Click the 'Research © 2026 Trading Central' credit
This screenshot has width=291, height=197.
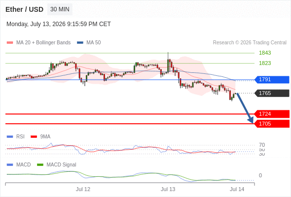(250, 43)
